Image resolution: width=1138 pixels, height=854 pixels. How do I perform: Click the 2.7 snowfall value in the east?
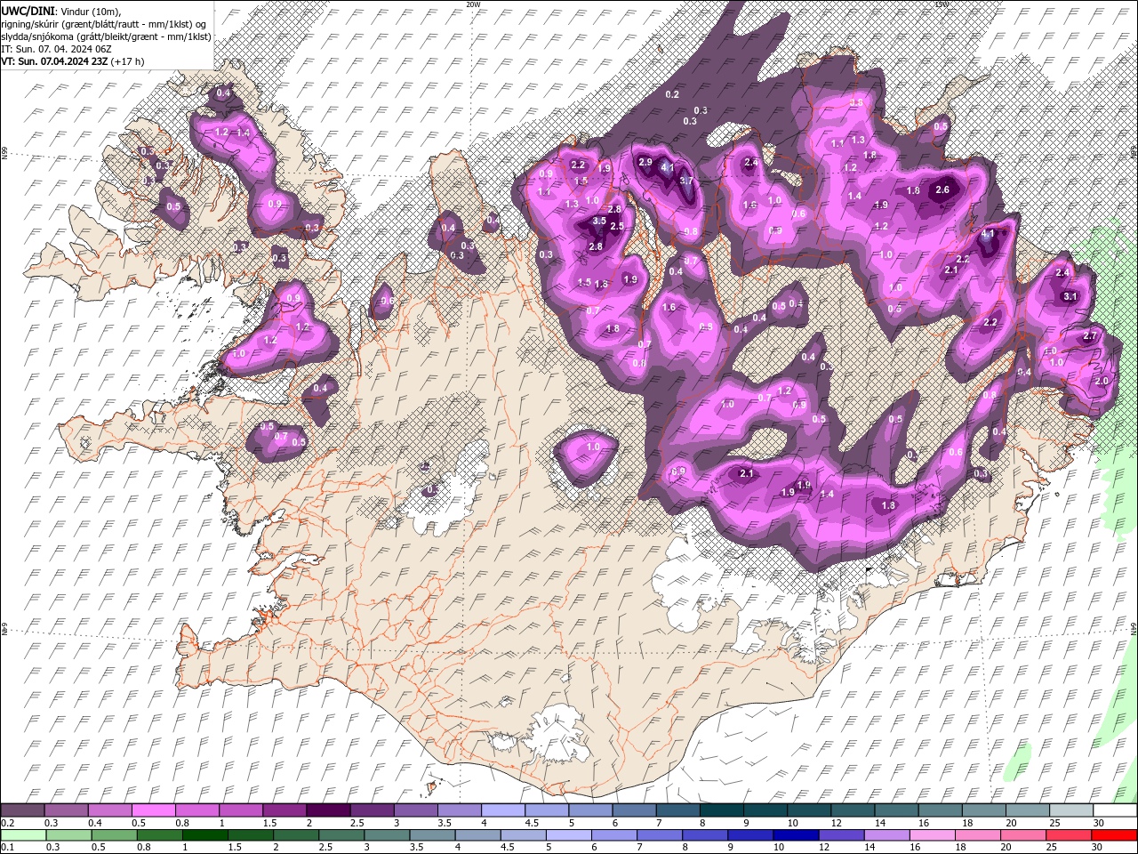[x=1090, y=336]
